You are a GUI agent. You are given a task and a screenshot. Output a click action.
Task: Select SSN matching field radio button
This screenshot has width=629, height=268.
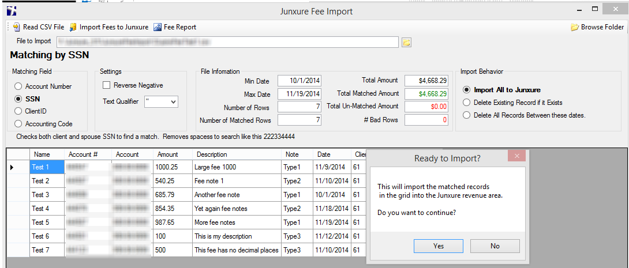18,99
